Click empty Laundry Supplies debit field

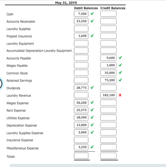click(x=81, y=29)
